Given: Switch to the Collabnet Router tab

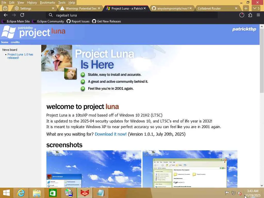Looking at the screenshot, I should click(x=217, y=9).
